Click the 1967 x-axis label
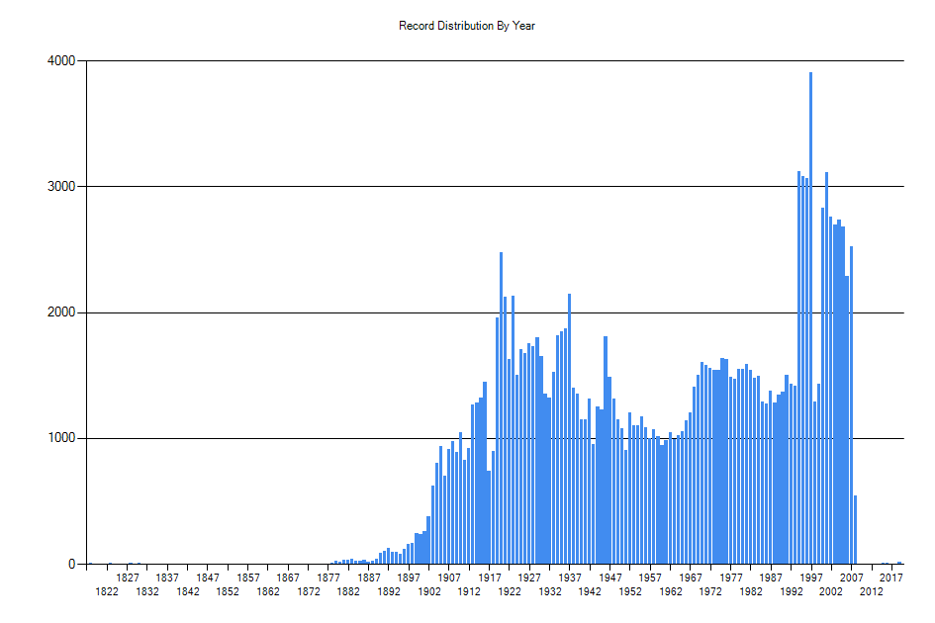Viewport: 935px width, 623px height. click(x=691, y=578)
